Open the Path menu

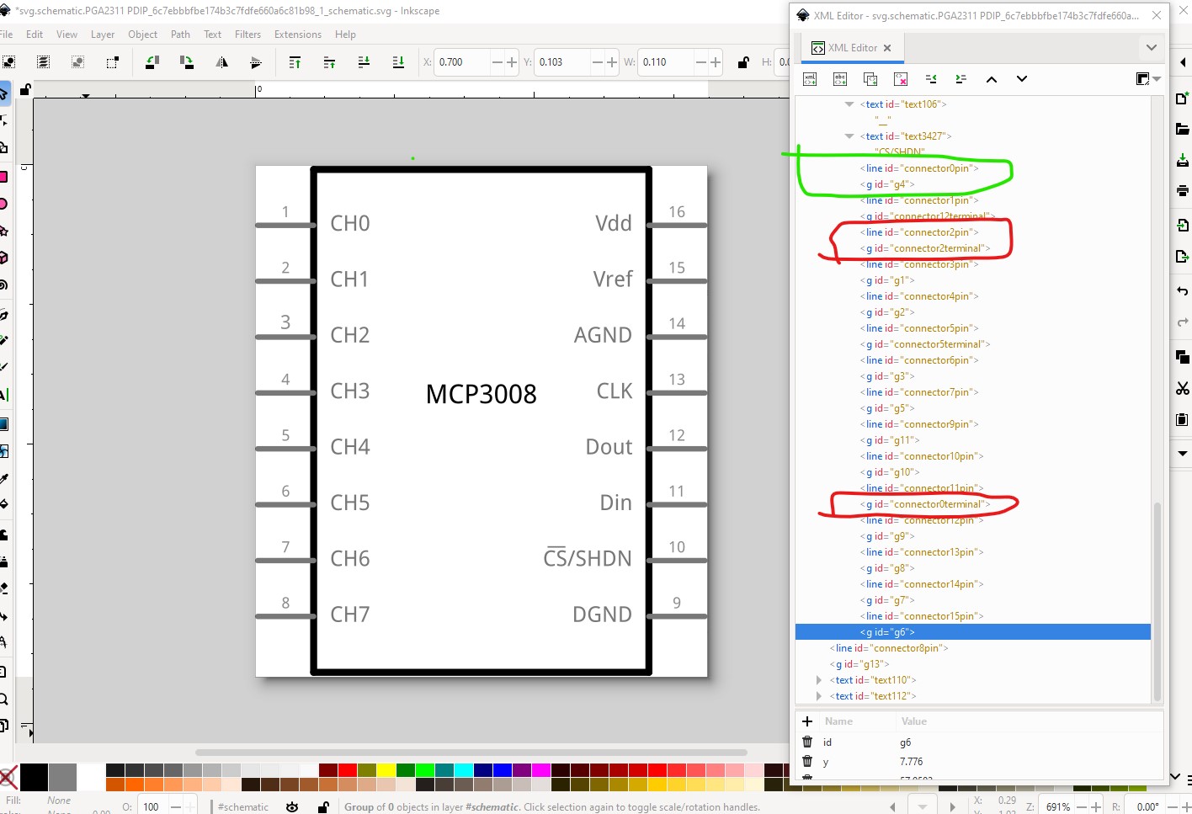(x=180, y=35)
